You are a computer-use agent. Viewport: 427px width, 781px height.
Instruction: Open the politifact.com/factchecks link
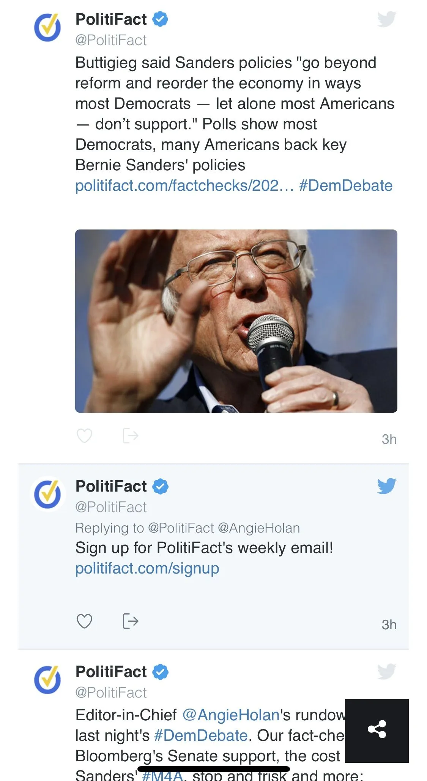[184, 186]
